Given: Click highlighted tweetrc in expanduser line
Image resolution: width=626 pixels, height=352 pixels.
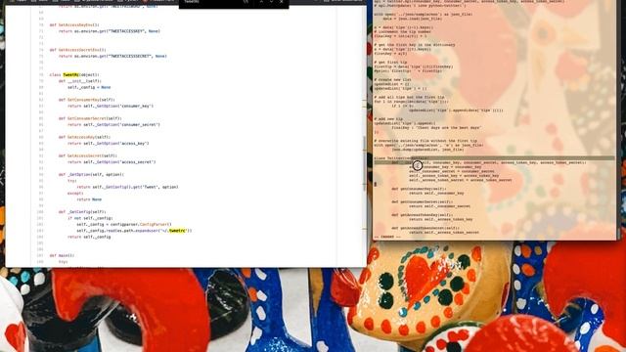Looking at the screenshot, I should pyautogui.click(x=177, y=231).
